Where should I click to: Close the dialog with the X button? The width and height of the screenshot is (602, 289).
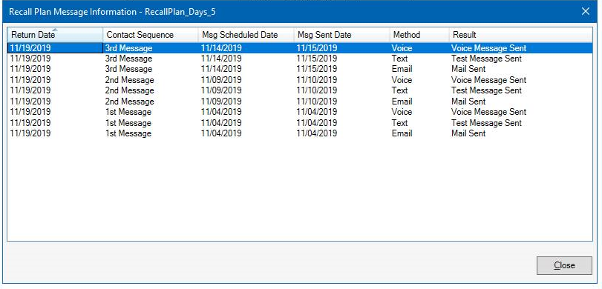click(586, 12)
